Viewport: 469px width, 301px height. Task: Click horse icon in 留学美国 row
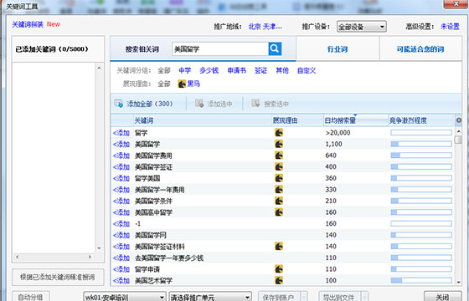[279, 178]
